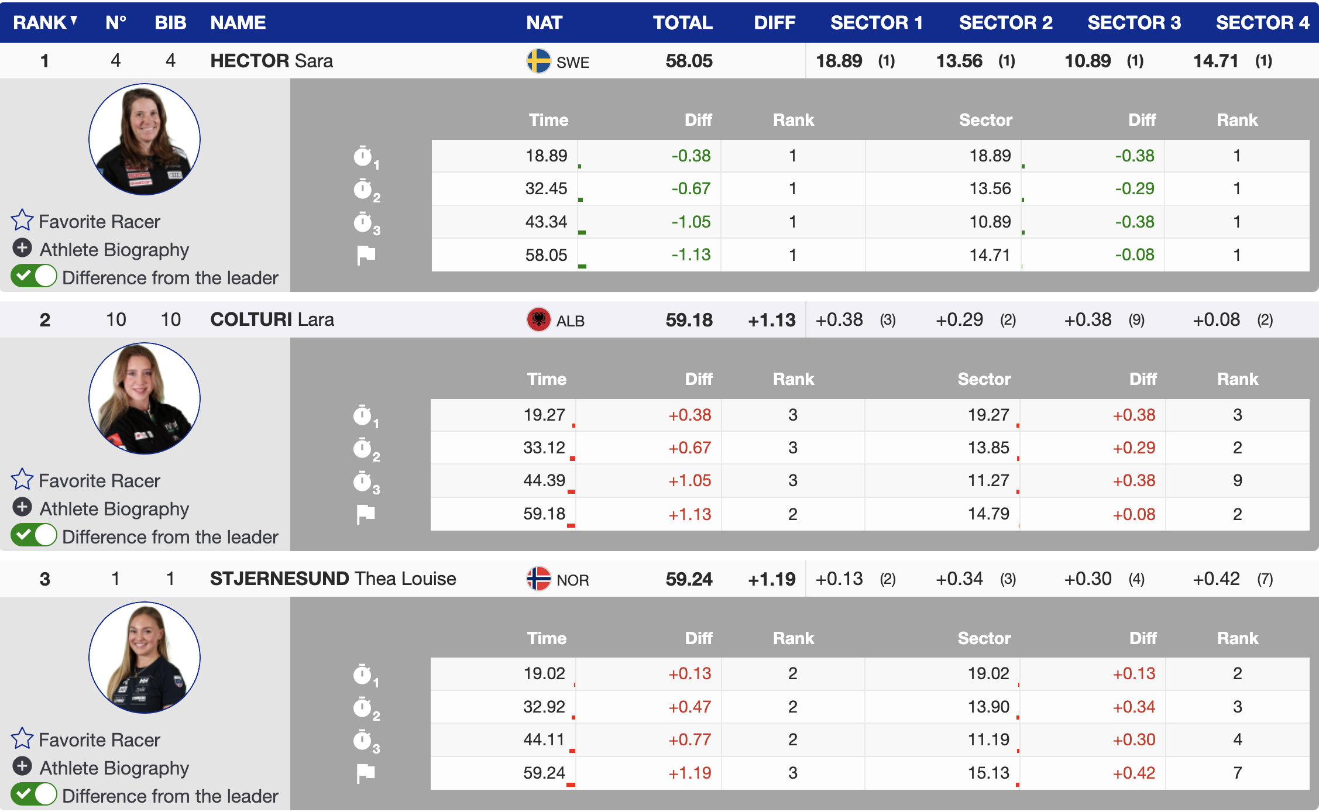Image resolution: width=1319 pixels, height=812 pixels.
Task: Expand Thea Louise Stjernesund's Athlete Biography
Action: coord(22,766)
